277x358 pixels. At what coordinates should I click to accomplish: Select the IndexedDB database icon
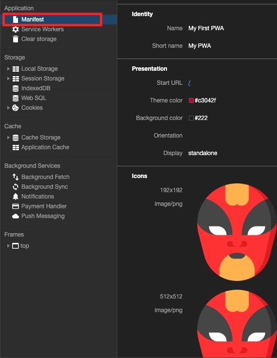(x=16, y=88)
